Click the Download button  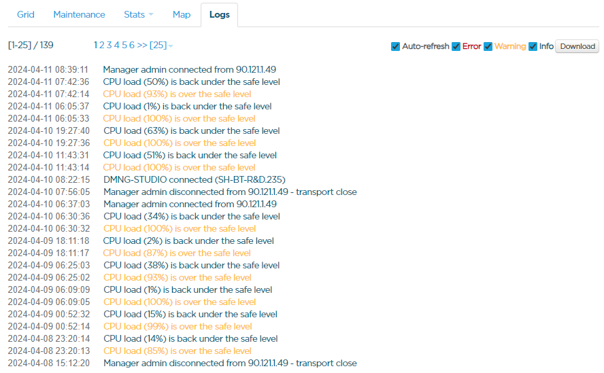577,47
